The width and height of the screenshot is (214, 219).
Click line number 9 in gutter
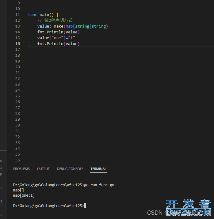point(19,3)
